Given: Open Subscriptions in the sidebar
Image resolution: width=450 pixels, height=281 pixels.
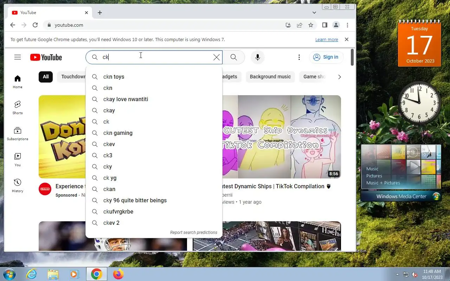Looking at the screenshot, I should (18, 134).
